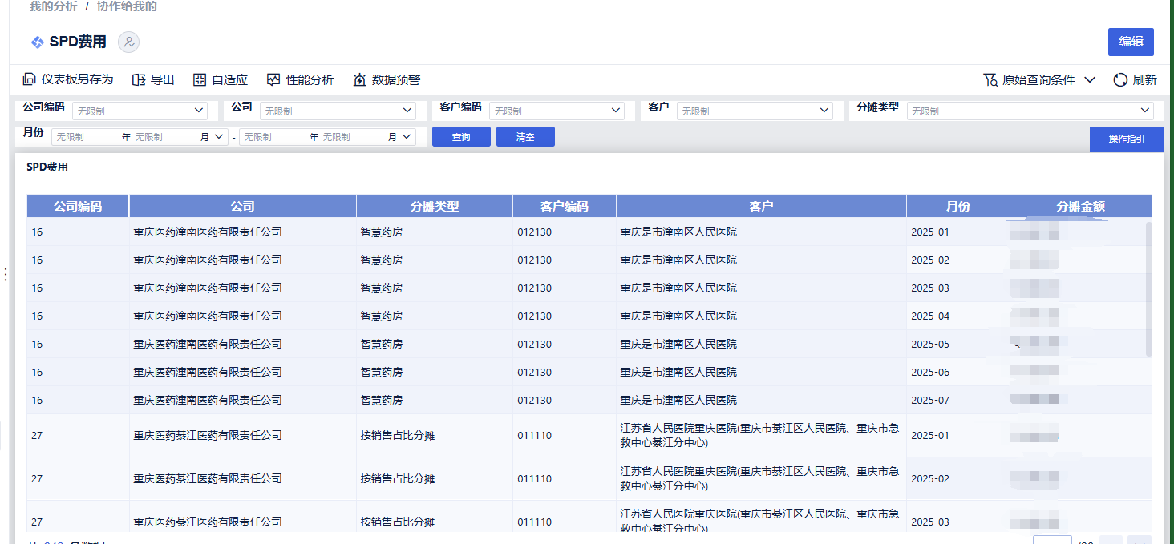Go to 协作给我的 breadcrumb
1174x544 pixels.
tap(127, 6)
